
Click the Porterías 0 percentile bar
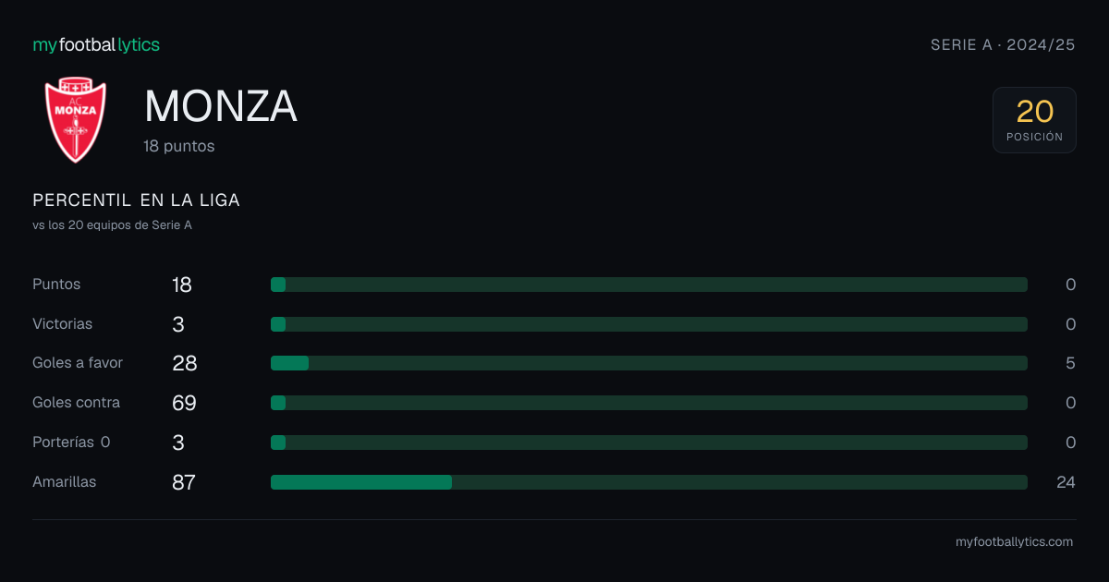click(649, 443)
